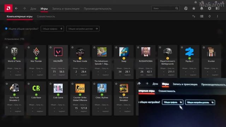The height and width of the screenshot is (127, 226).
Task: Favorite Counter-Strike Global Offensive star
Action: 72,84
